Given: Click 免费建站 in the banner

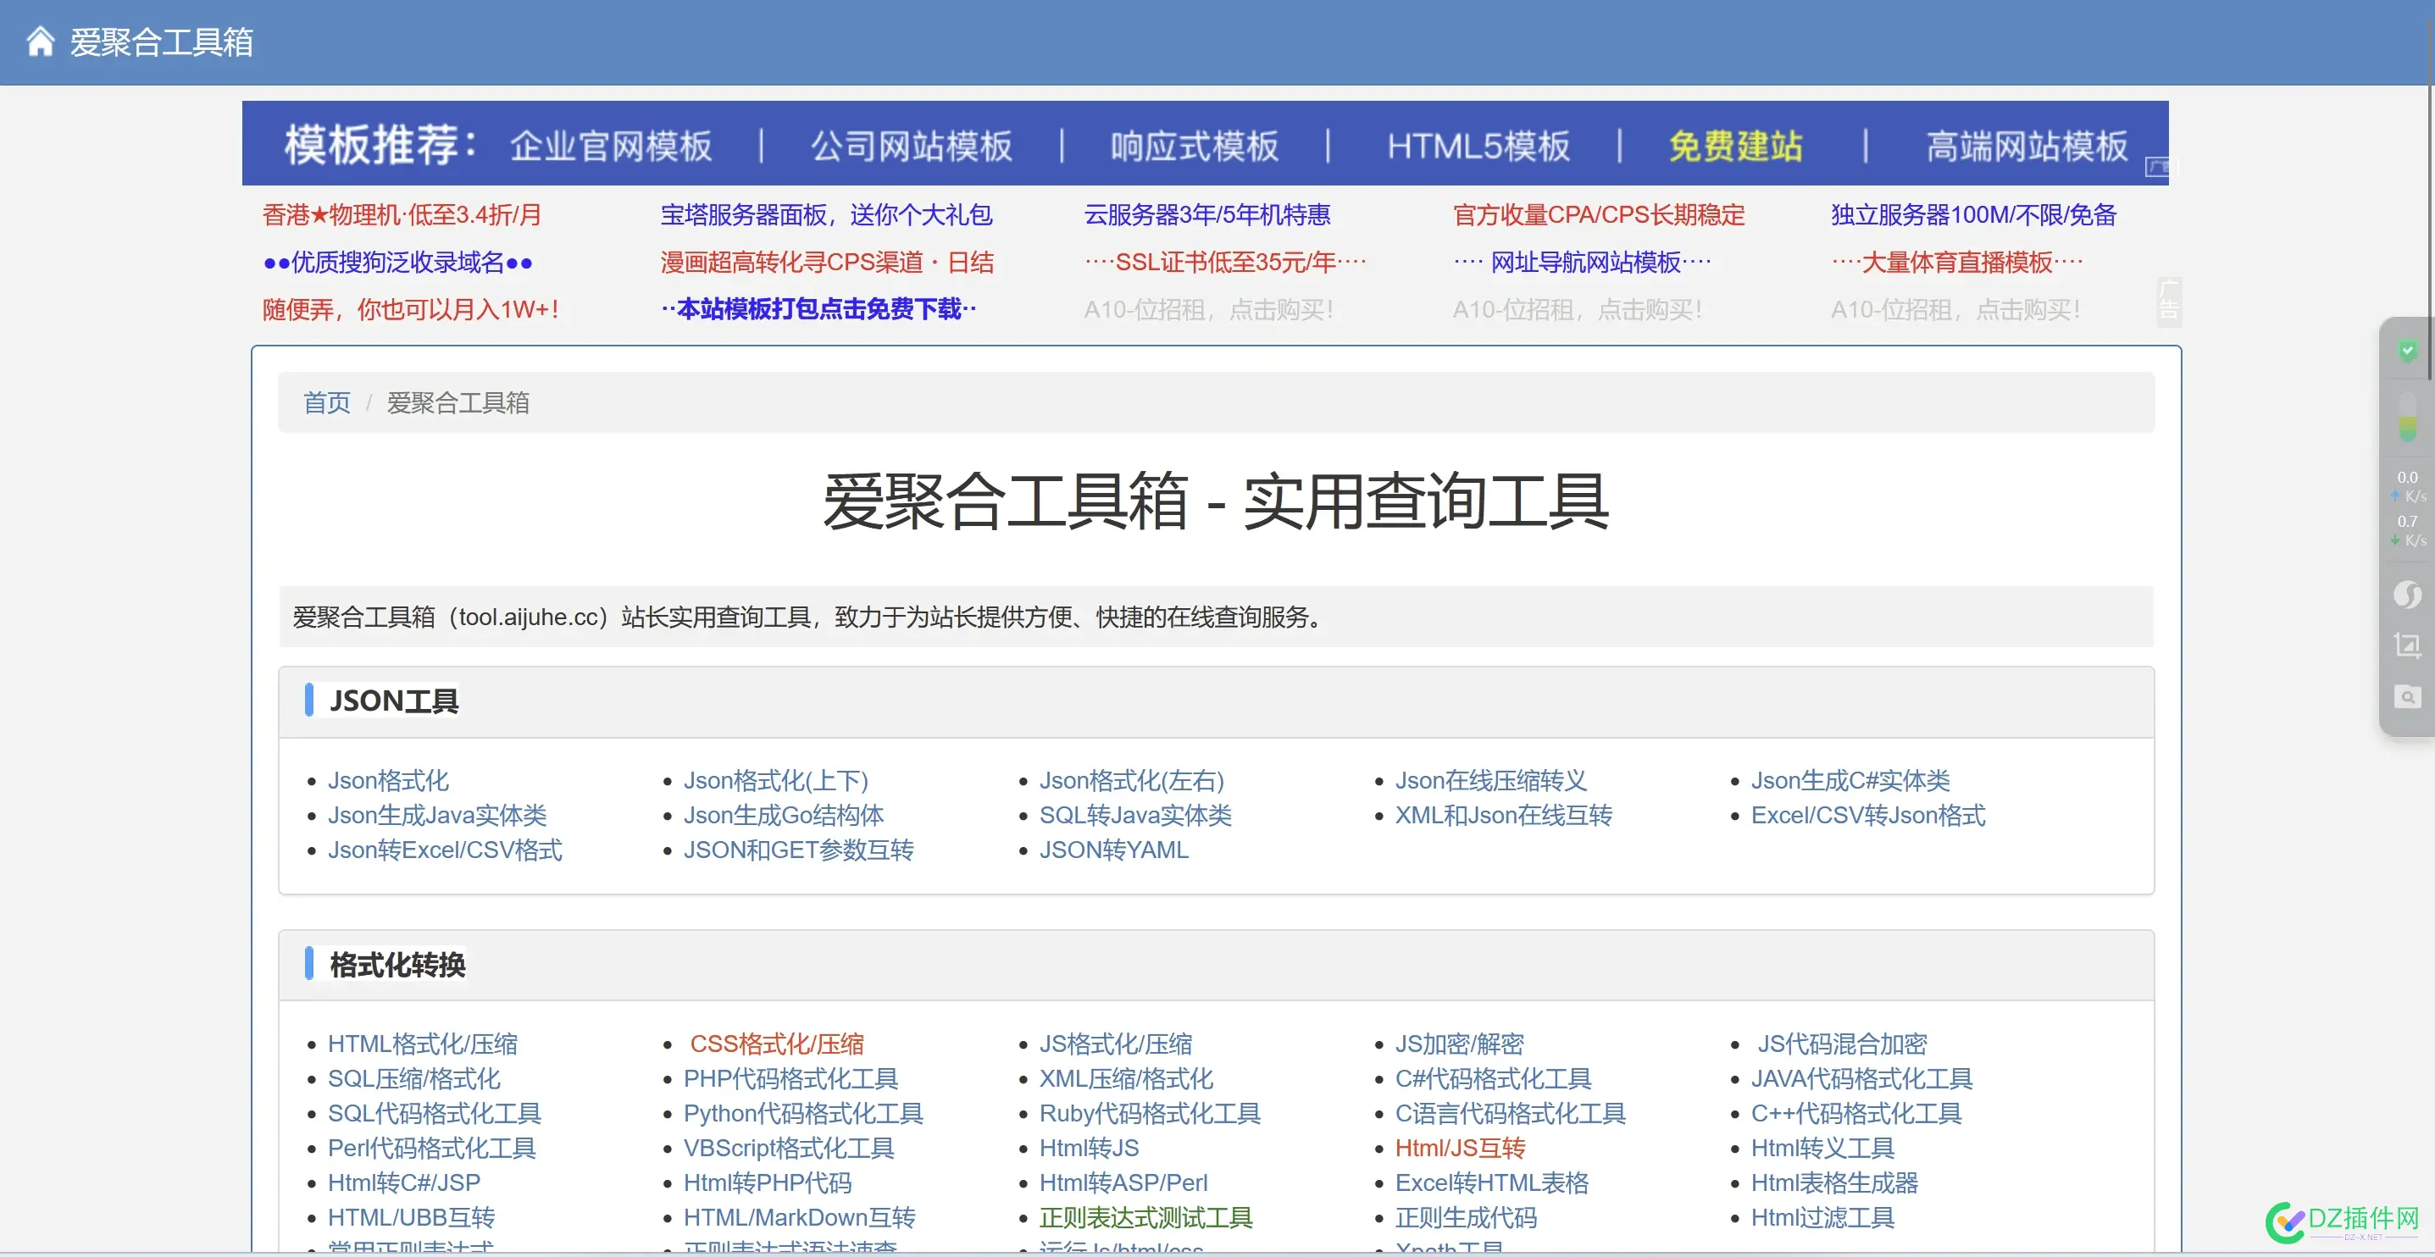Looking at the screenshot, I should 1735,146.
